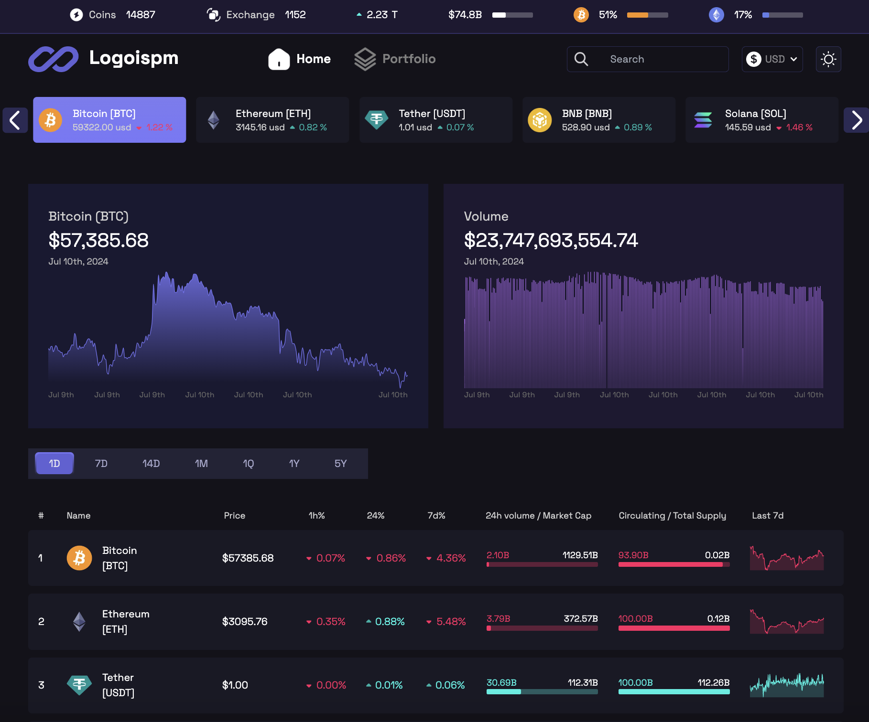Open the USD currency dropdown
The height and width of the screenshot is (722, 869).
[x=771, y=59]
